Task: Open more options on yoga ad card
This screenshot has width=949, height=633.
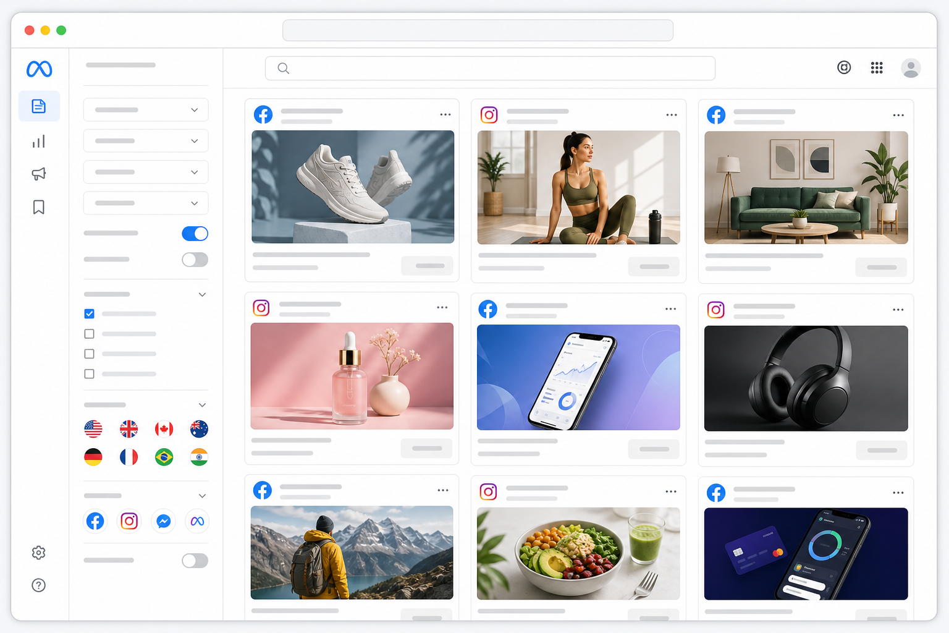Action: point(672,115)
